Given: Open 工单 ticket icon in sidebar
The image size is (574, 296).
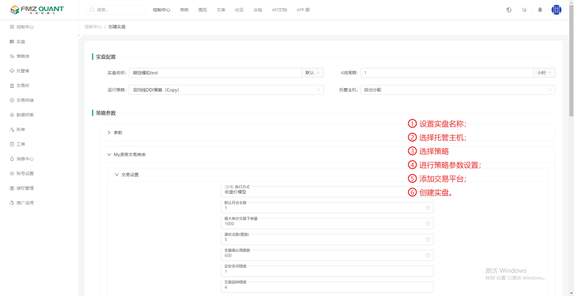Looking at the screenshot, I should (12, 144).
